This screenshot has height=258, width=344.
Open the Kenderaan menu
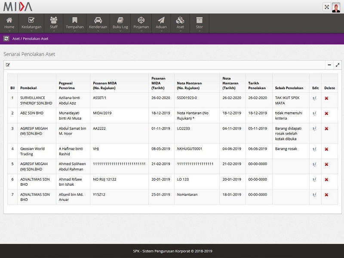click(98, 23)
